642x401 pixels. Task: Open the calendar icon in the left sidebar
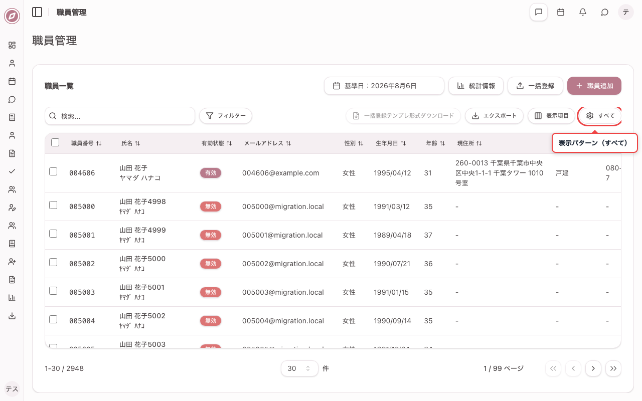click(12, 81)
